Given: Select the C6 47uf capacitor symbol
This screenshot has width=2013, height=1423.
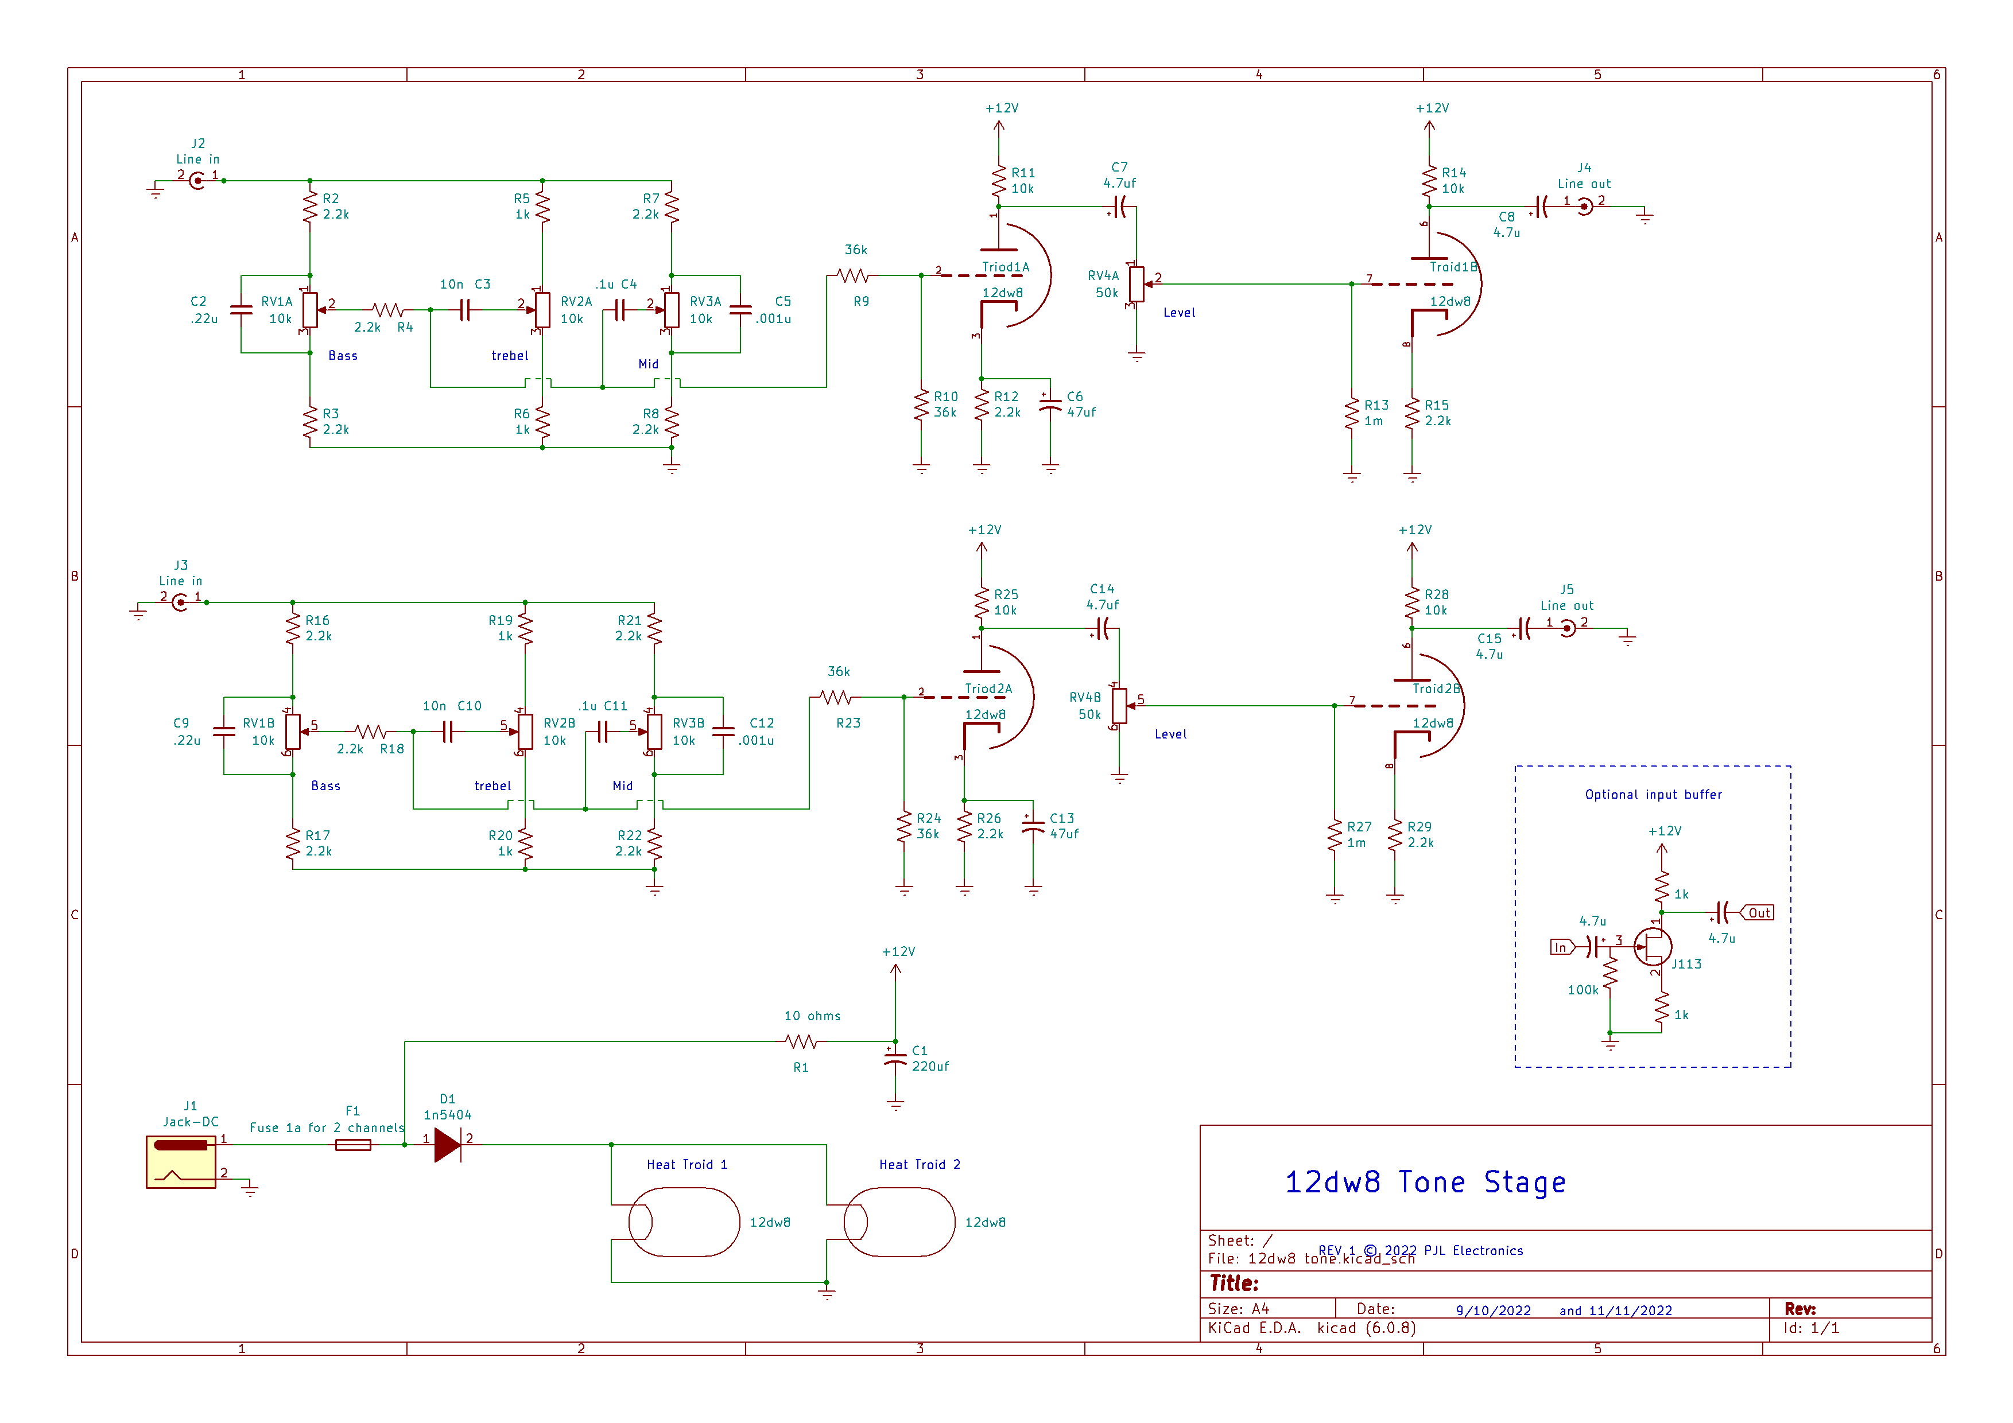Looking at the screenshot, I should point(1050,404).
